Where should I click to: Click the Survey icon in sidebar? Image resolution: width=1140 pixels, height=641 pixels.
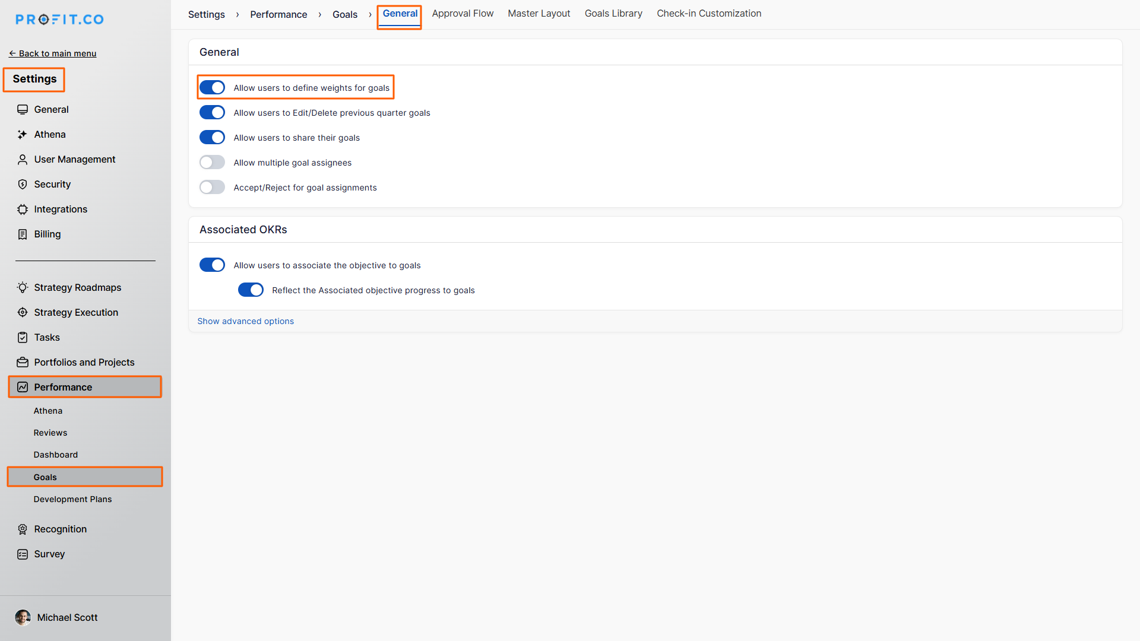(23, 554)
